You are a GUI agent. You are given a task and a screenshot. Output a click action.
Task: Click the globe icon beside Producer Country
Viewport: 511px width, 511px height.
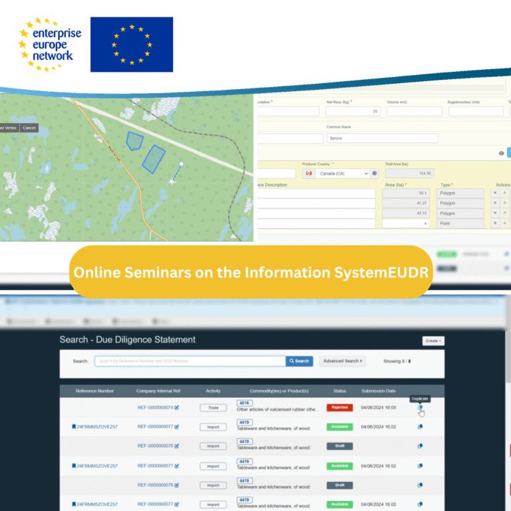point(375,173)
